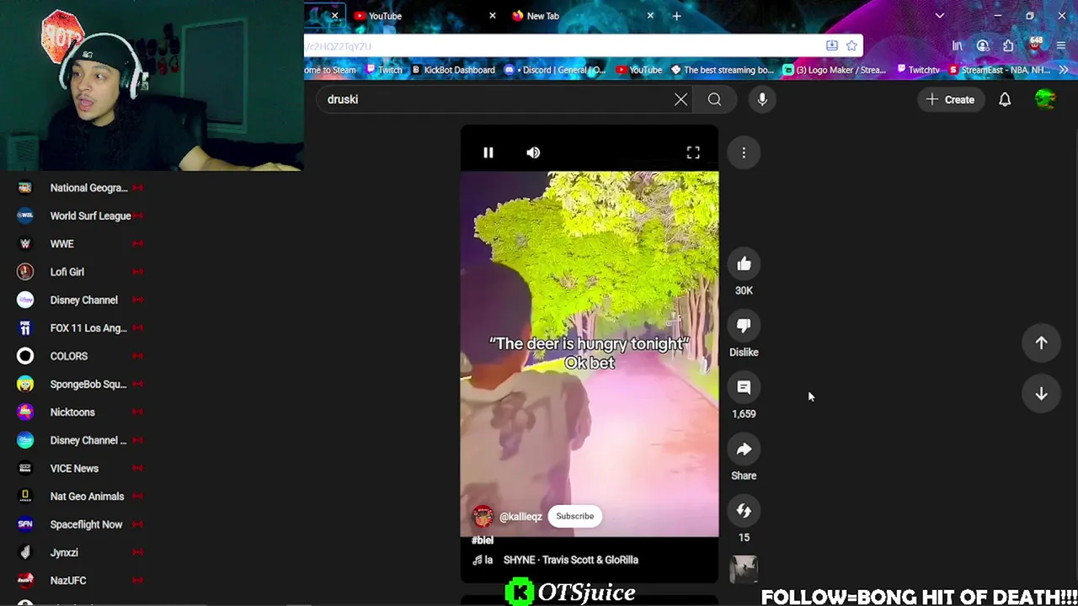Screen dimensions: 1078x606
Task: Open the YouTube bookmark in the bookmarks bar
Action: 639,70
